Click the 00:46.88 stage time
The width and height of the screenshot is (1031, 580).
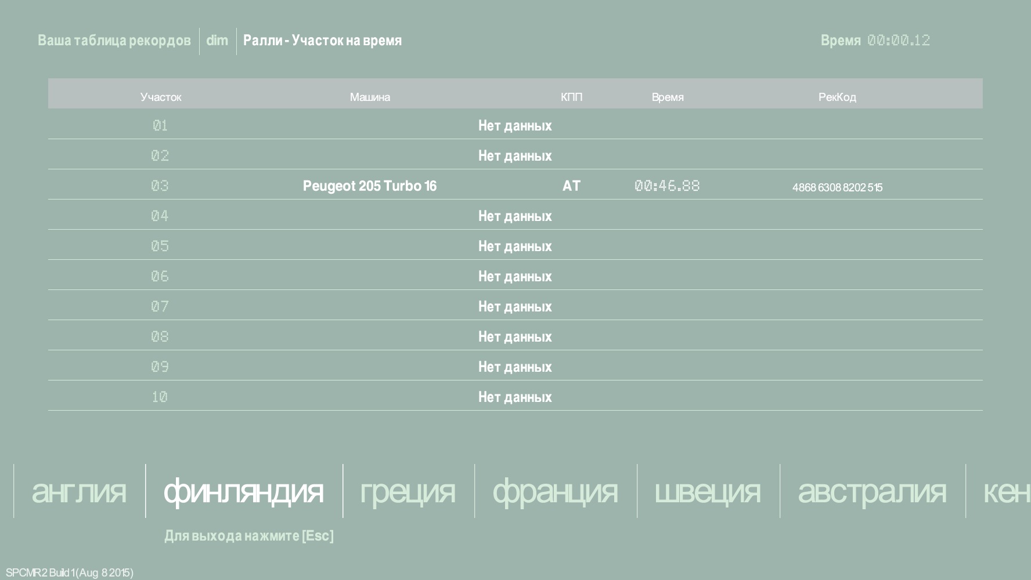(667, 186)
